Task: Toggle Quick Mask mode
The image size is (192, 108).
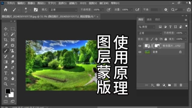Action: pyautogui.click(x=5, y=101)
